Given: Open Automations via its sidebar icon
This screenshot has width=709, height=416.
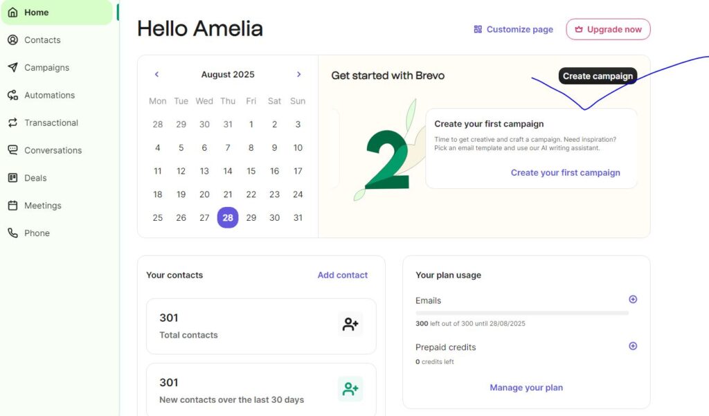Looking at the screenshot, I should tap(12, 96).
